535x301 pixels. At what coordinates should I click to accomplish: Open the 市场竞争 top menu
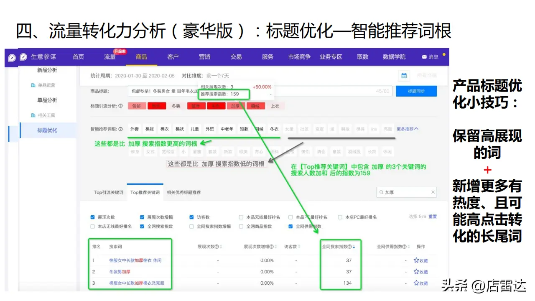[299, 57]
